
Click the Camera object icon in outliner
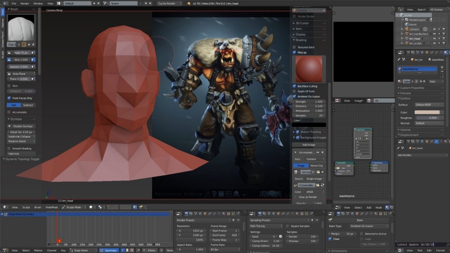point(406,29)
